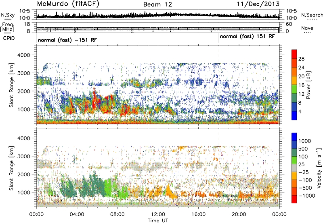Click the red bottom Velocity colorbar segment
Viewport: 323px width, 223px height.
click(294, 199)
